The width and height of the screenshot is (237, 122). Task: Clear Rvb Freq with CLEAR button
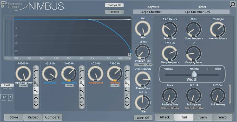115,86
